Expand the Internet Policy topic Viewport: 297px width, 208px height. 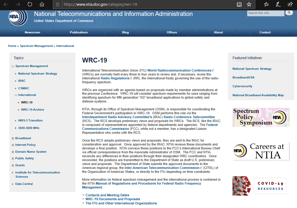pos(13,145)
